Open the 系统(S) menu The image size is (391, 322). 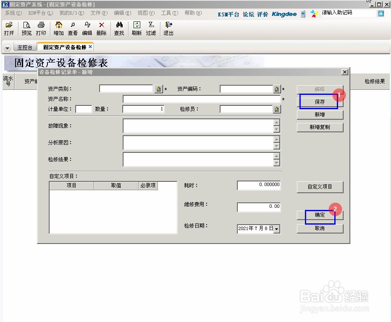13,13
